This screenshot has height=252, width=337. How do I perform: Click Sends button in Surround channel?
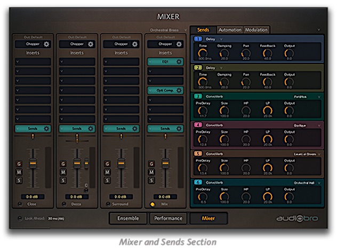[x=121, y=129]
